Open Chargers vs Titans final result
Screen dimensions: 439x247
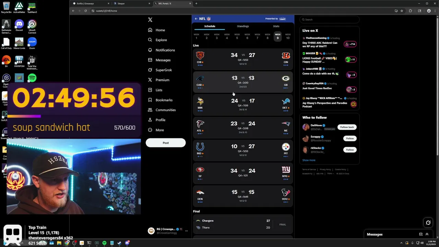tap(243, 224)
